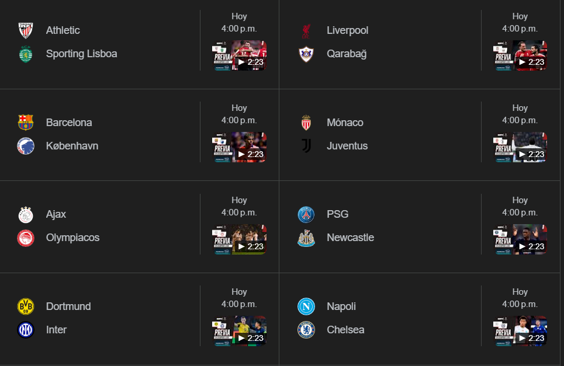This screenshot has height=366, width=564.
Task: Click the Sporting Lisboa crest icon
Action: [x=26, y=54]
